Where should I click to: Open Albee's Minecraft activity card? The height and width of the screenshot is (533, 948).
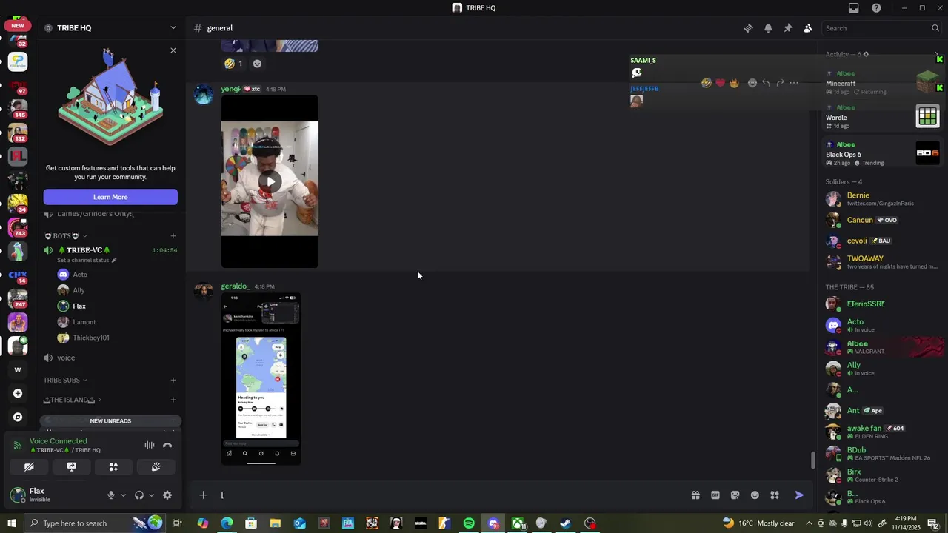tap(882, 82)
